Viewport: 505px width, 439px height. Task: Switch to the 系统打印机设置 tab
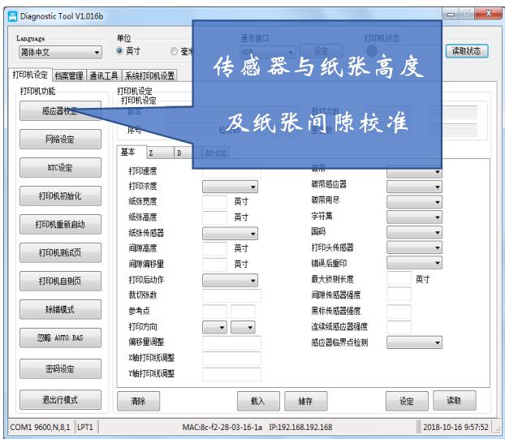point(149,75)
